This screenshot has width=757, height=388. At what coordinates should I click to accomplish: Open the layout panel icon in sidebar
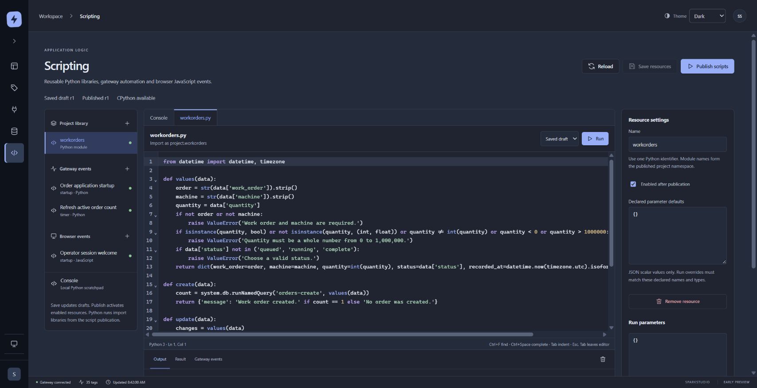click(14, 66)
